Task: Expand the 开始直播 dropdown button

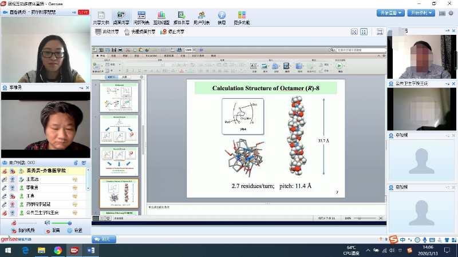Action: pyautogui.click(x=391, y=13)
